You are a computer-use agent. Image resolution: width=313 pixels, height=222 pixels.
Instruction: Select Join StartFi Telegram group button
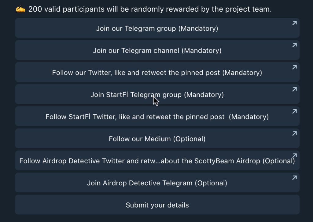[157, 94]
